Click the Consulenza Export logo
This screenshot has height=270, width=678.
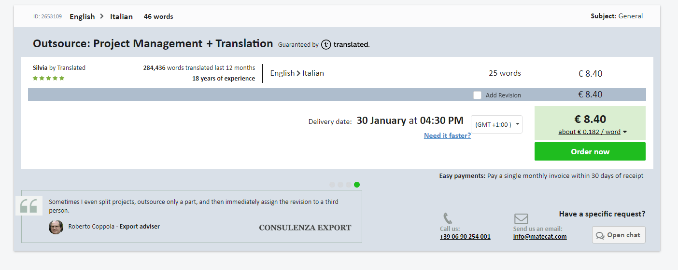pyautogui.click(x=305, y=228)
